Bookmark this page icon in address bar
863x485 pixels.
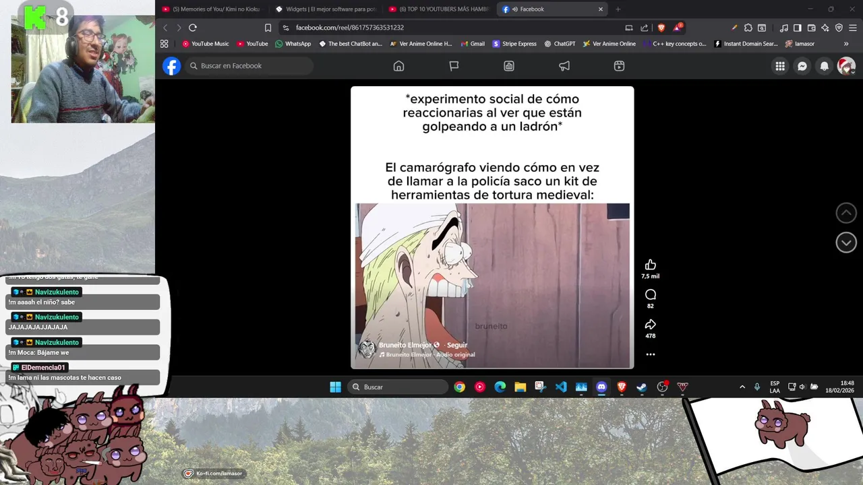[268, 28]
